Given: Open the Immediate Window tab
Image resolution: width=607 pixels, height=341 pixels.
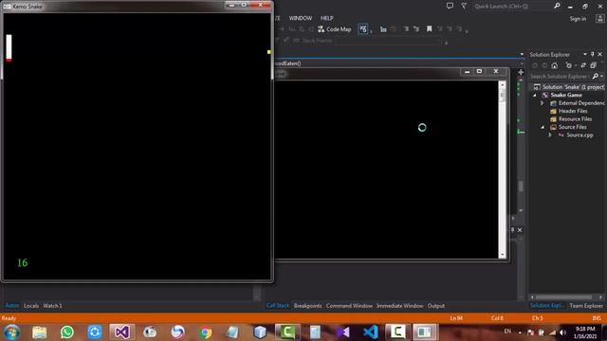Looking at the screenshot, I should [400, 306].
